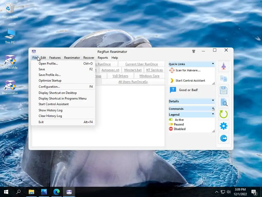
Task: Click the rocket icon in right toolbar
Action: (224, 66)
